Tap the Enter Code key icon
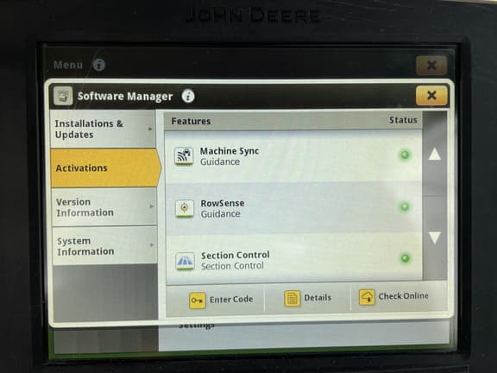 [x=198, y=300]
